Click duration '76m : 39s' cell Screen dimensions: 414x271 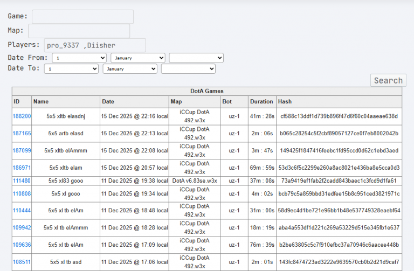click(262, 245)
